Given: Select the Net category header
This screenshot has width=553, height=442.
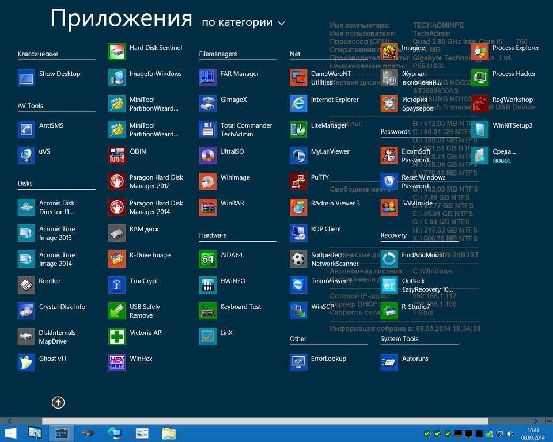Looking at the screenshot, I should point(295,54).
